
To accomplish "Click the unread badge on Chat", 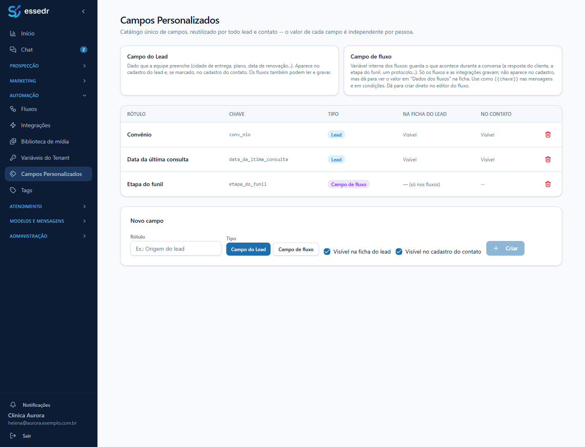I will pos(84,50).
